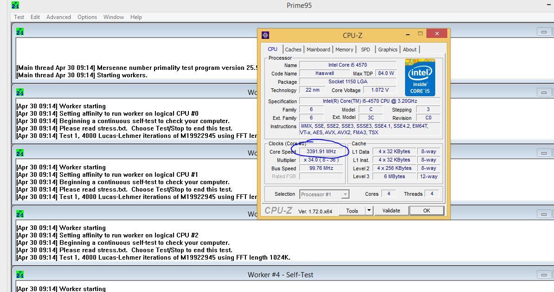
Task: Click the Core Speed 3391.91 MHz value
Action: click(321, 151)
